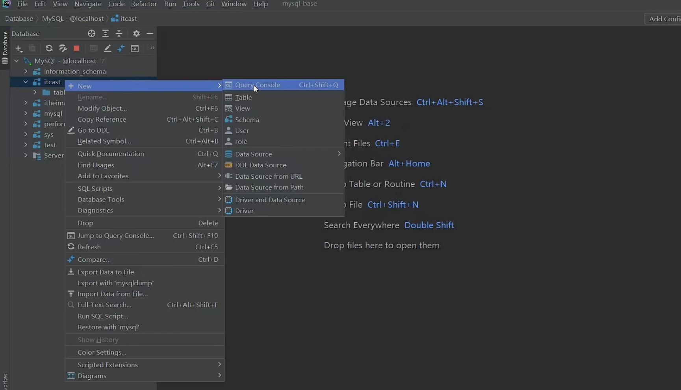The image size is (681, 390).
Task: Select Data Source from URL
Action: 283,176
